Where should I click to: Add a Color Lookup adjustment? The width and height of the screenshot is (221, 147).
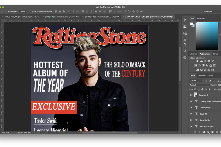[x=215, y=65]
